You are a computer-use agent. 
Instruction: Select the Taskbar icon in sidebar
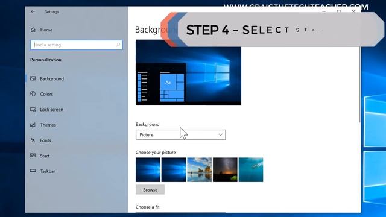point(33,171)
